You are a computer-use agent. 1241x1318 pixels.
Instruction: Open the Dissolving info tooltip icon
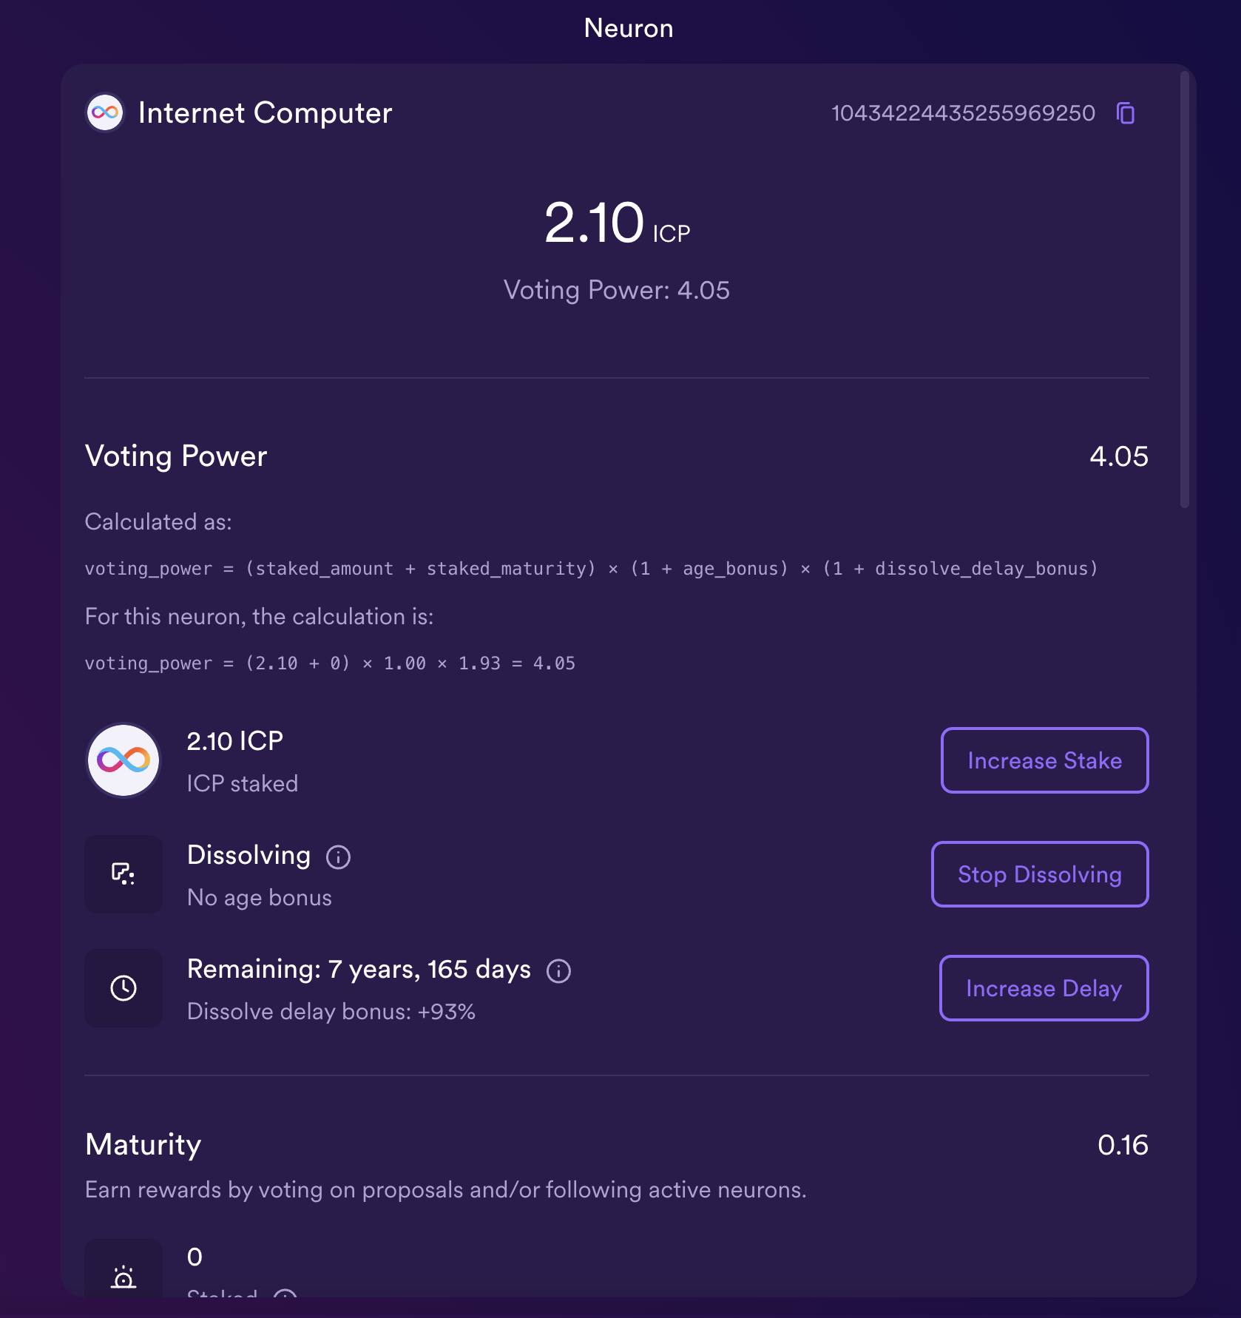click(x=338, y=856)
